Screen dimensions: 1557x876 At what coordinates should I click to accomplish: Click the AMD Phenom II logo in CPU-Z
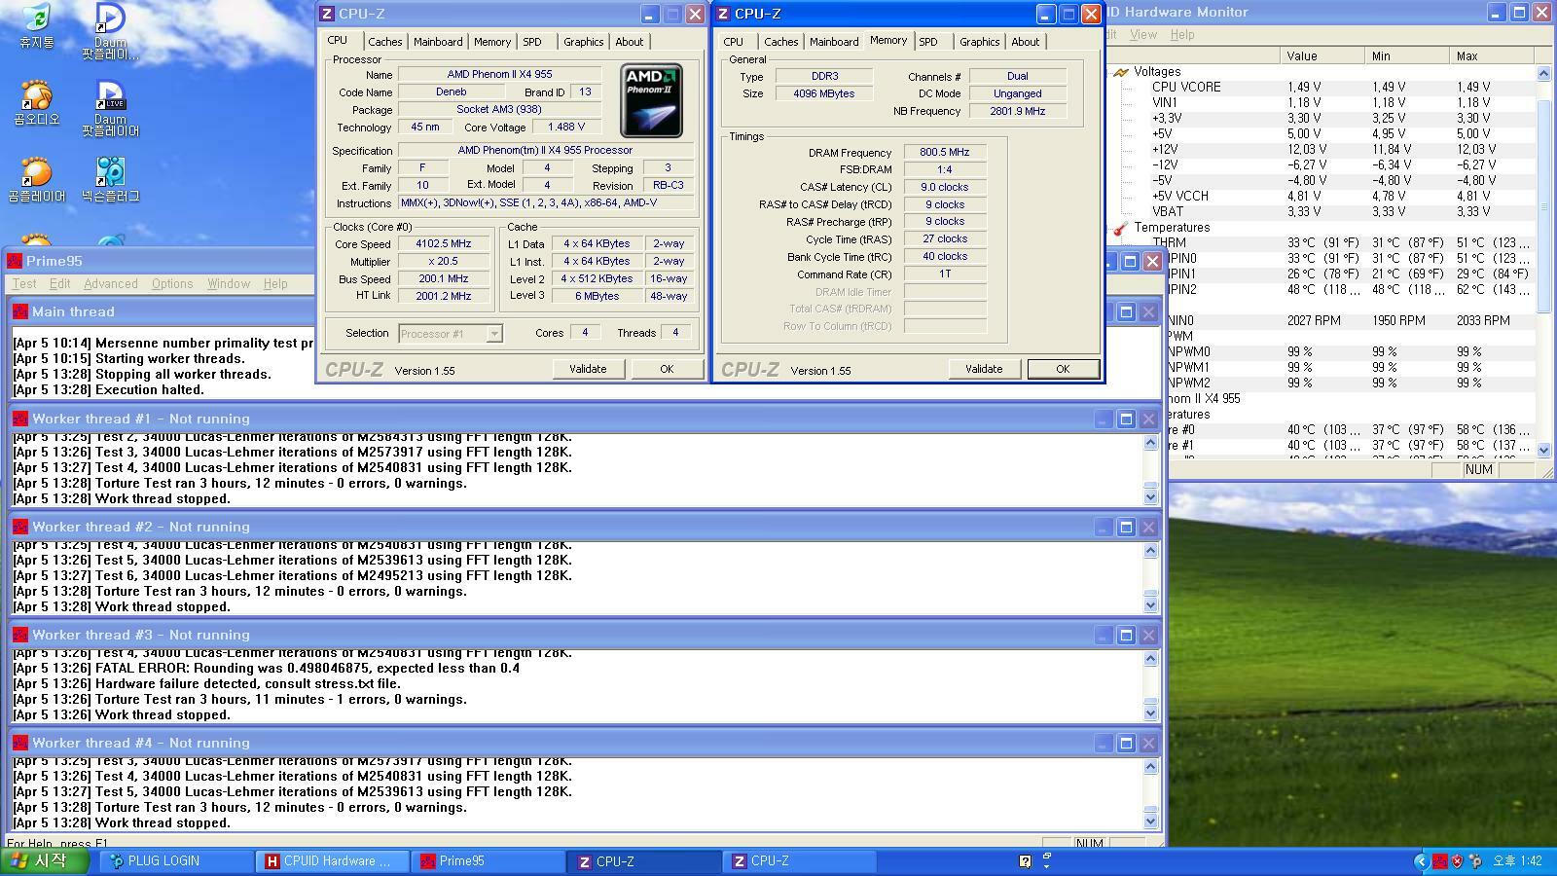pos(651,100)
